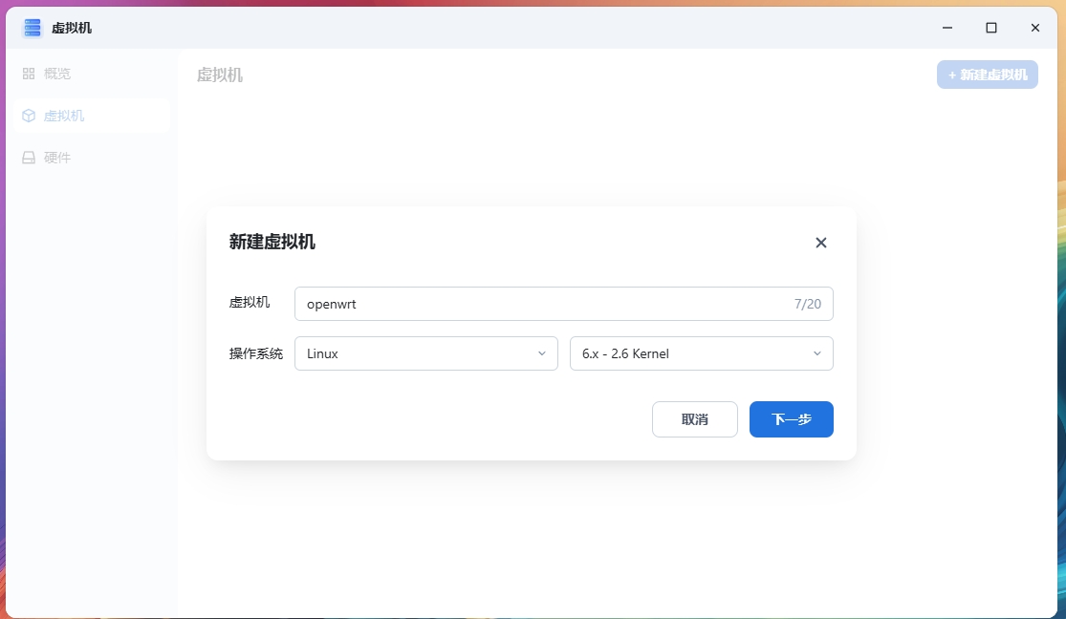
Task: Click the 新建虚拟机 dialog title
Action: pos(272,242)
